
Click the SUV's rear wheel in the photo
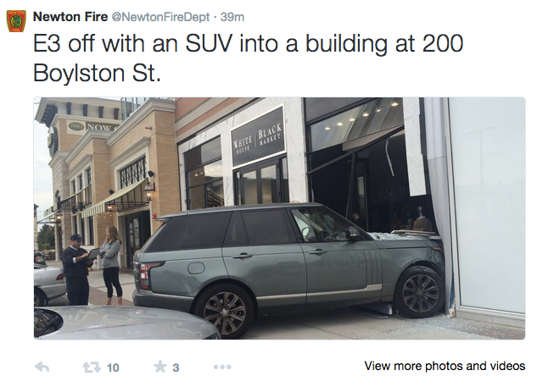click(225, 311)
